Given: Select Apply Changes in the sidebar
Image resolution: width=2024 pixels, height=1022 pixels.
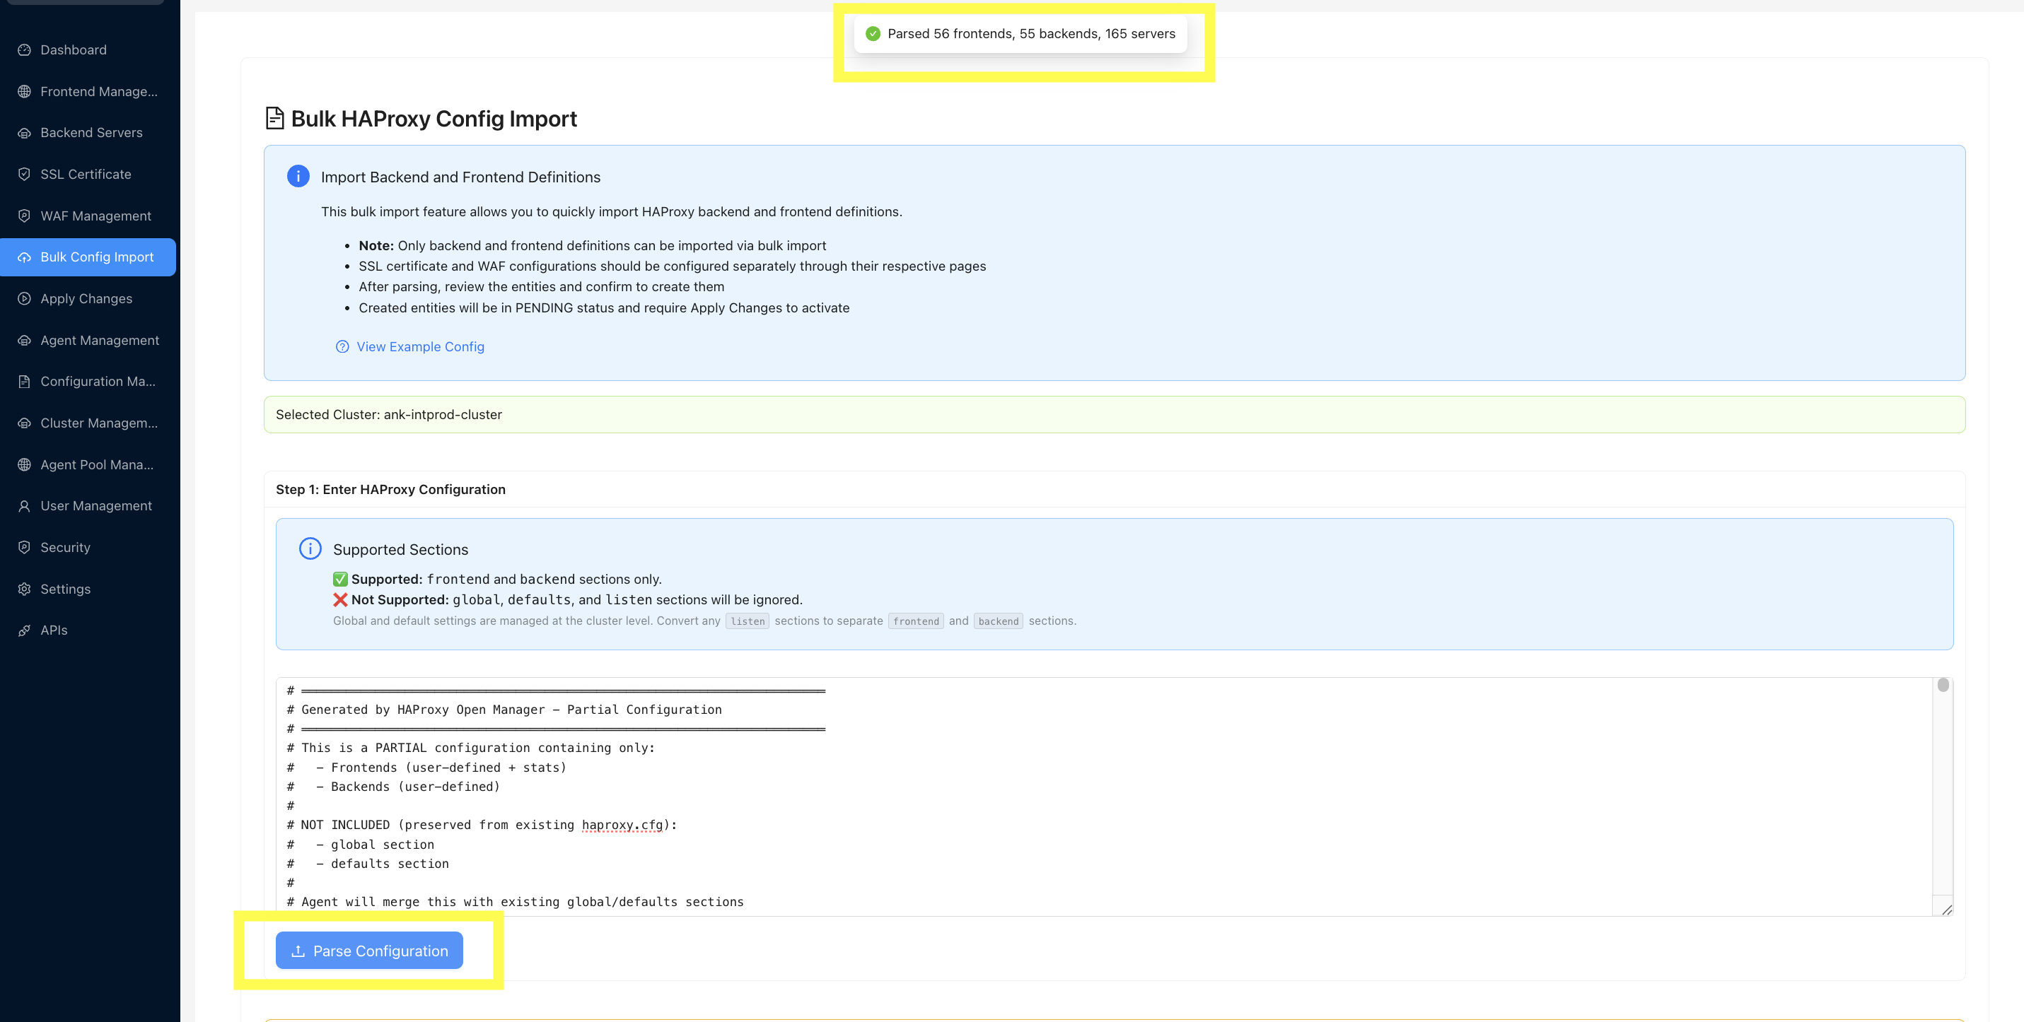Looking at the screenshot, I should (88, 298).
